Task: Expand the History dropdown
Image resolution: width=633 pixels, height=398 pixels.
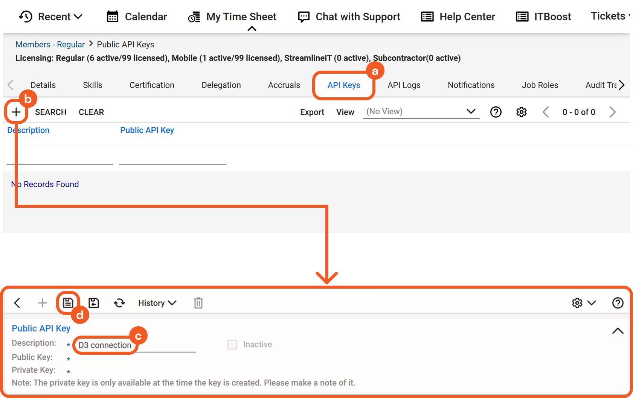Action: click(x=157, y=303)
